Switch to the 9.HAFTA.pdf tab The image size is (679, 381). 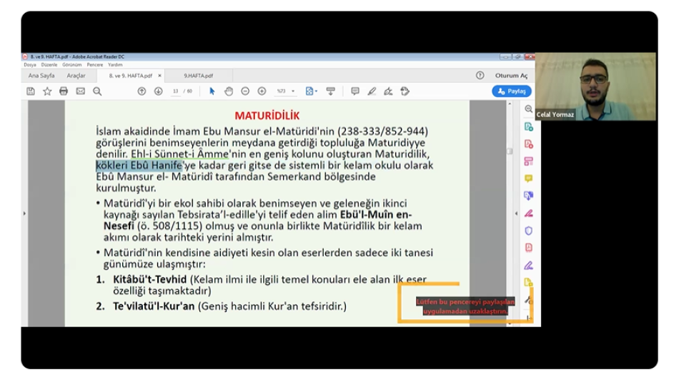(x=198, y=75)
